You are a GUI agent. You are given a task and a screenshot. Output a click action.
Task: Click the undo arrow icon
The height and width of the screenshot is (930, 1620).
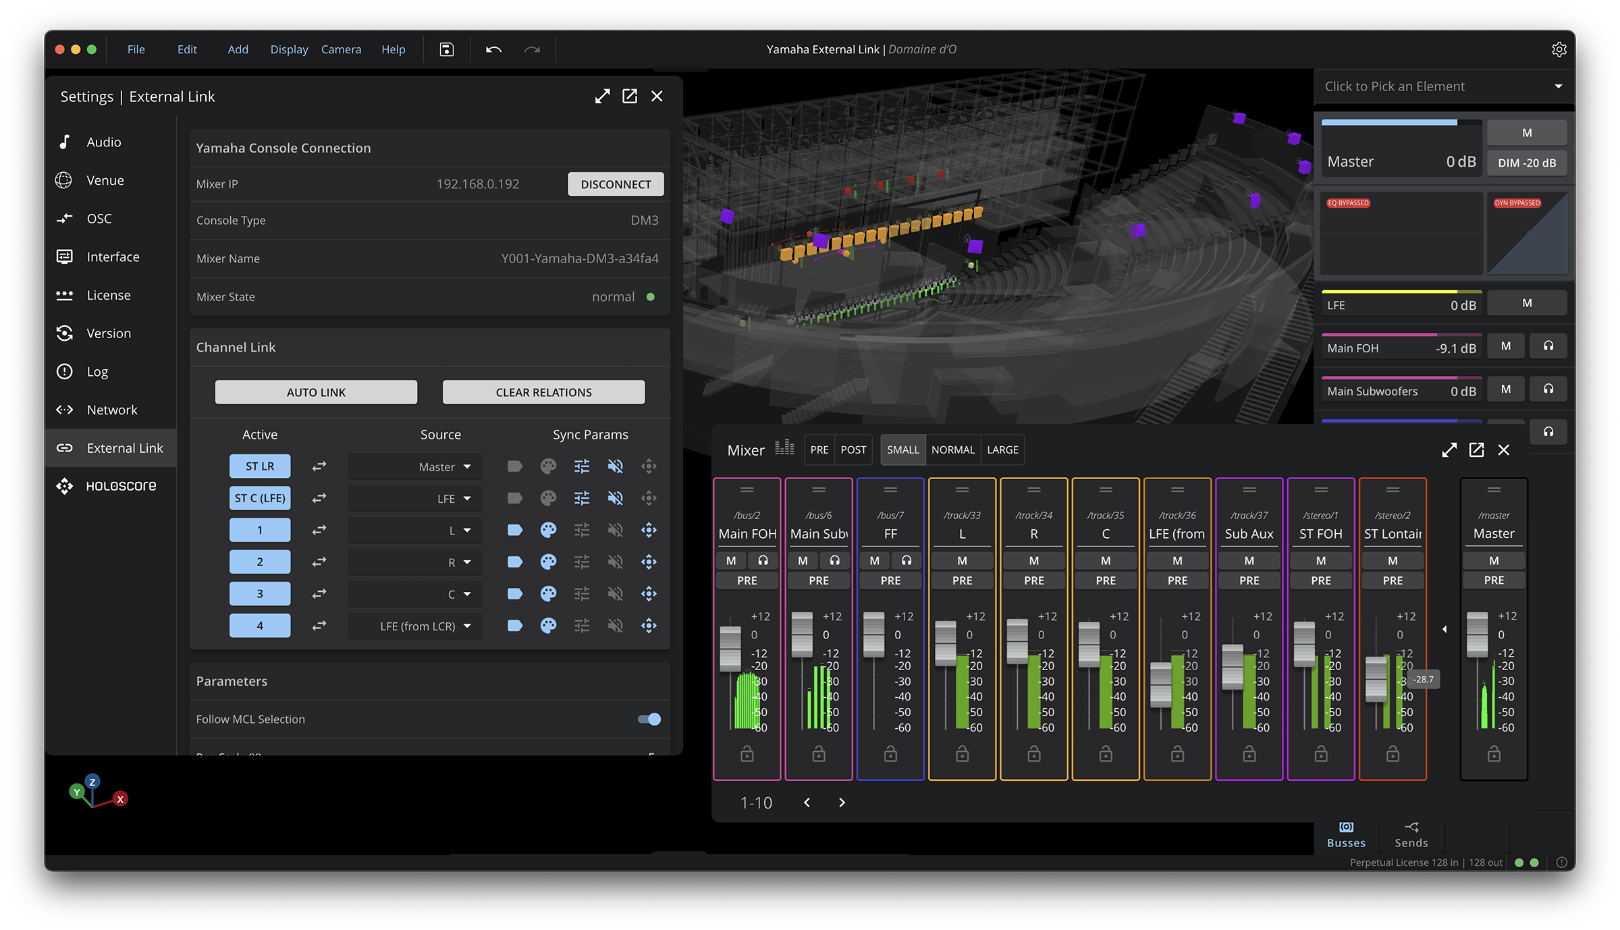[x=493, y=49]
